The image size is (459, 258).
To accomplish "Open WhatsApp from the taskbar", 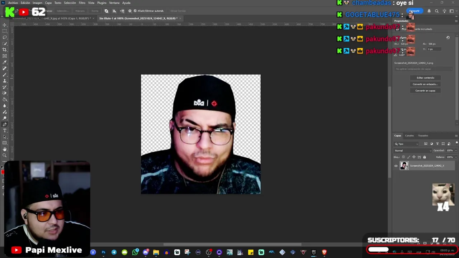I will click(135, 252).
